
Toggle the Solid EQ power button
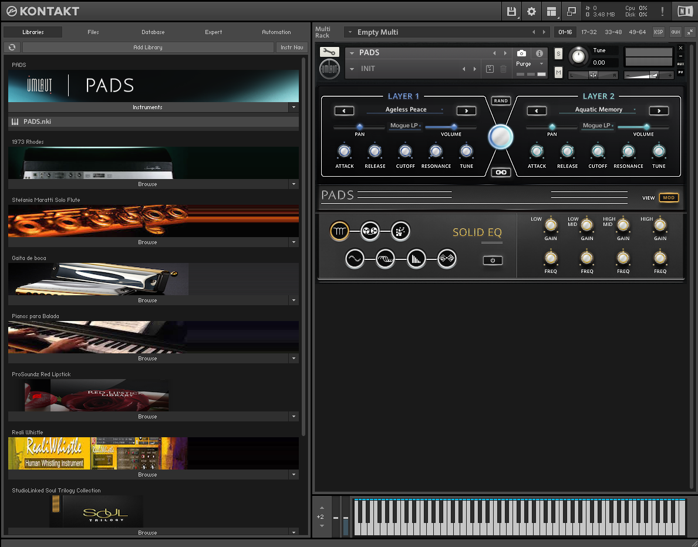click(x=493, y=261)
